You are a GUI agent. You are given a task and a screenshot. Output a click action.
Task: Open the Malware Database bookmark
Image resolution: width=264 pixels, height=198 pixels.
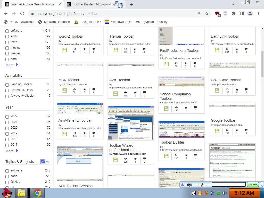(54, 22)
